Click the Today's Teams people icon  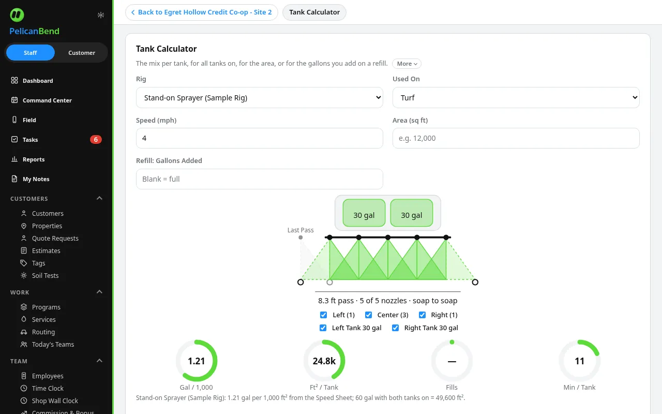[24, 344]
